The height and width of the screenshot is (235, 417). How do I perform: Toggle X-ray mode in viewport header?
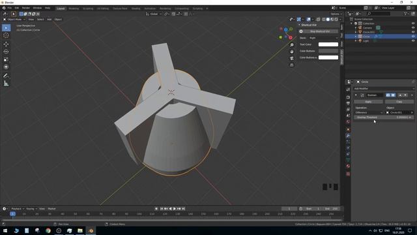(319, 19)
